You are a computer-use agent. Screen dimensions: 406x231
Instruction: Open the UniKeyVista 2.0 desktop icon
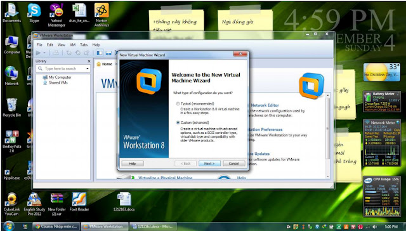pyautogui.click(x=11, y=141)
